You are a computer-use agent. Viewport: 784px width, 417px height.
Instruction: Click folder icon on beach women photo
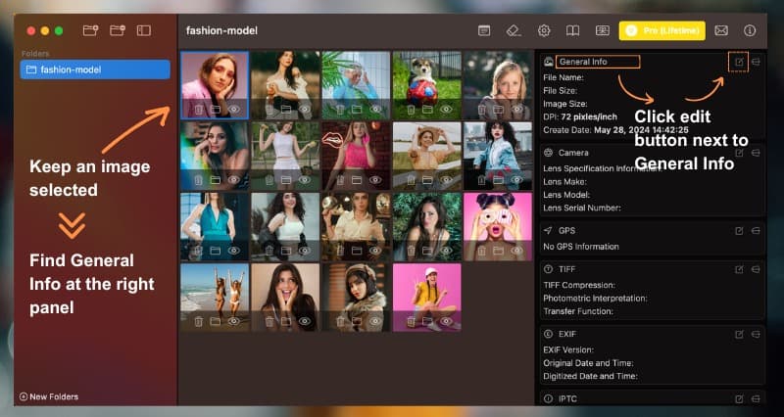pos(216,321)
